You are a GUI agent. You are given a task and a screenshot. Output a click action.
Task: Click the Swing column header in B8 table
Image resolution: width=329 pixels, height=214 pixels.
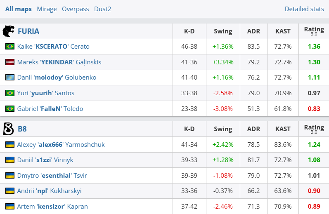(223, 129)
